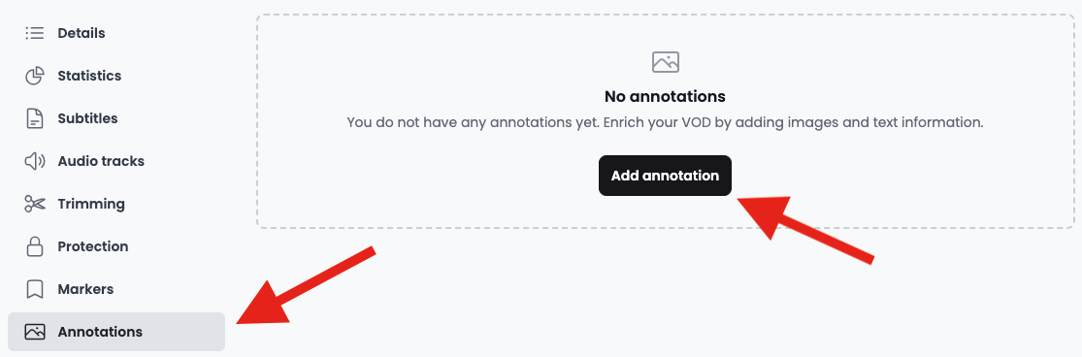
Task: Open the Subtitles menu label
Action: [x=87, y=118]
